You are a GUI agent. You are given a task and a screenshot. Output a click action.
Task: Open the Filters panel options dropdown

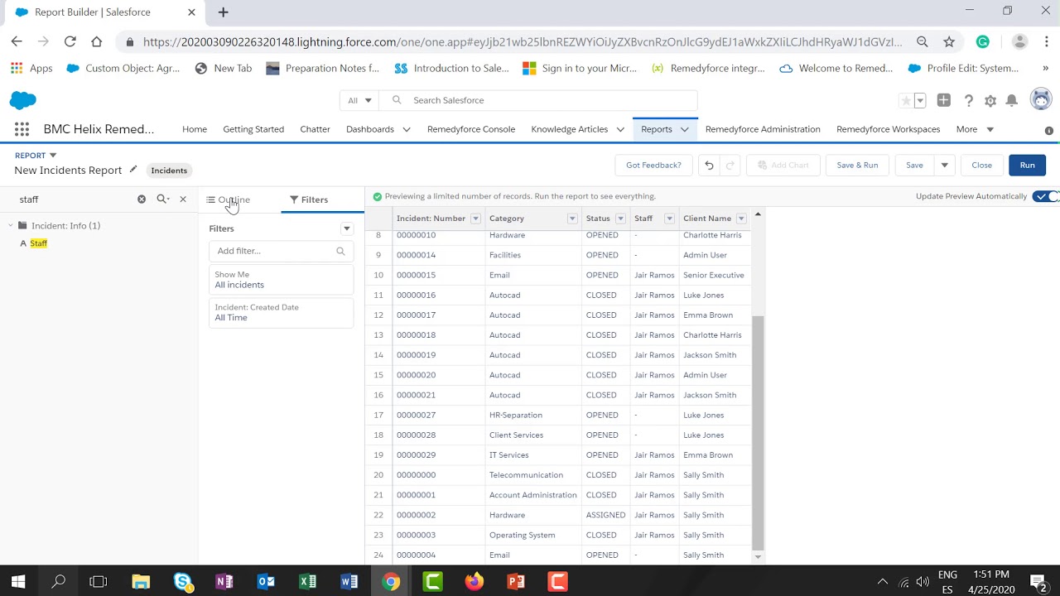347,228
